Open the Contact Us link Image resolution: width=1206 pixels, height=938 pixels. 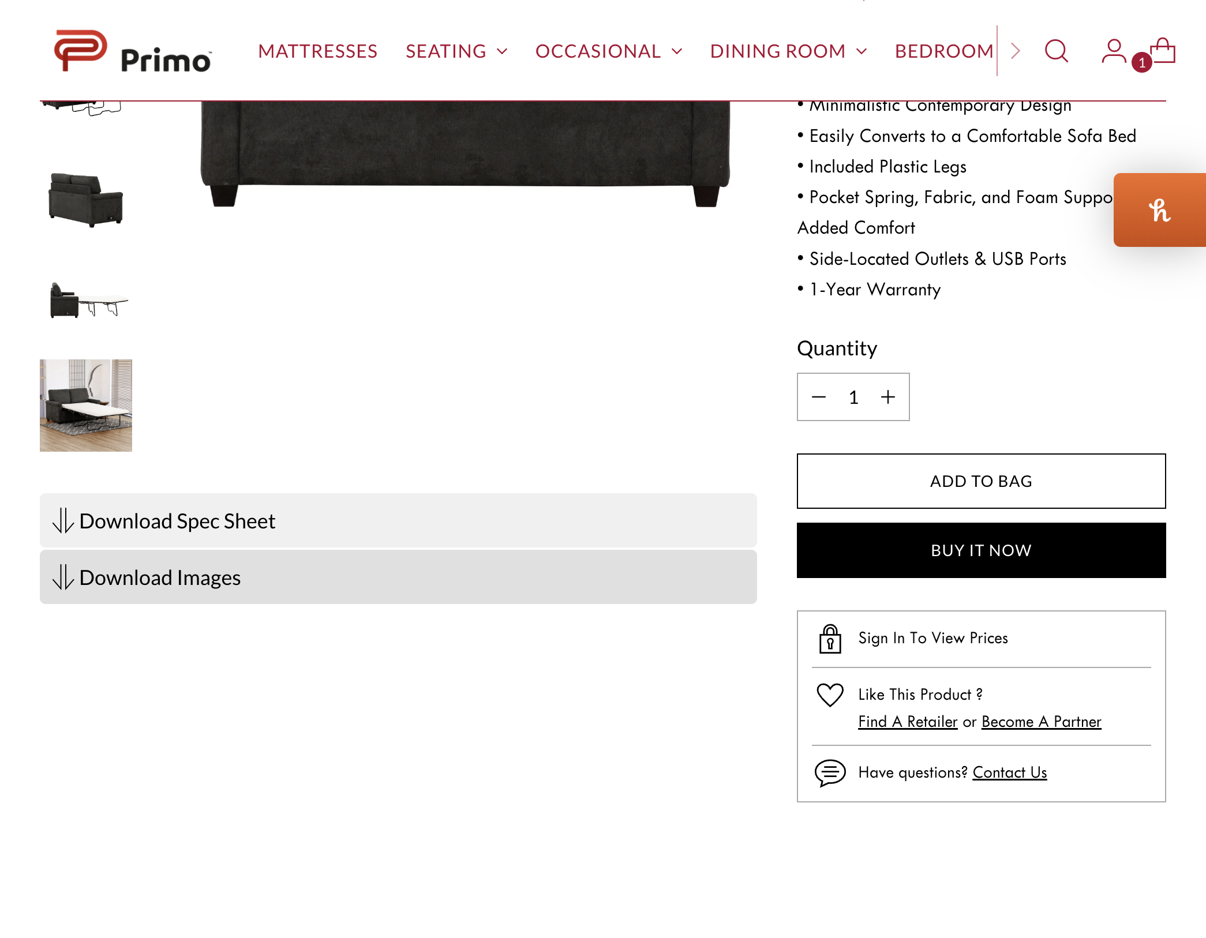coord(1010,772)
